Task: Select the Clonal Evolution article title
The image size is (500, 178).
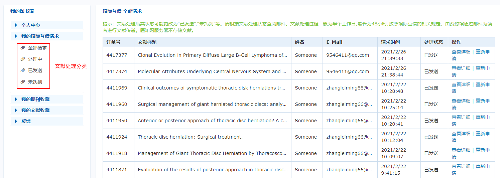Action: tap(212, 55)
